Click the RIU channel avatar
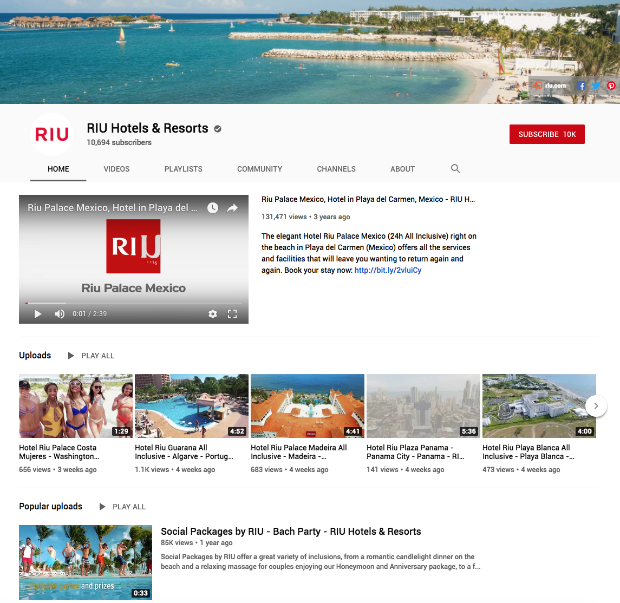This screenshot has width=620, height=603. tap(51, 134)
